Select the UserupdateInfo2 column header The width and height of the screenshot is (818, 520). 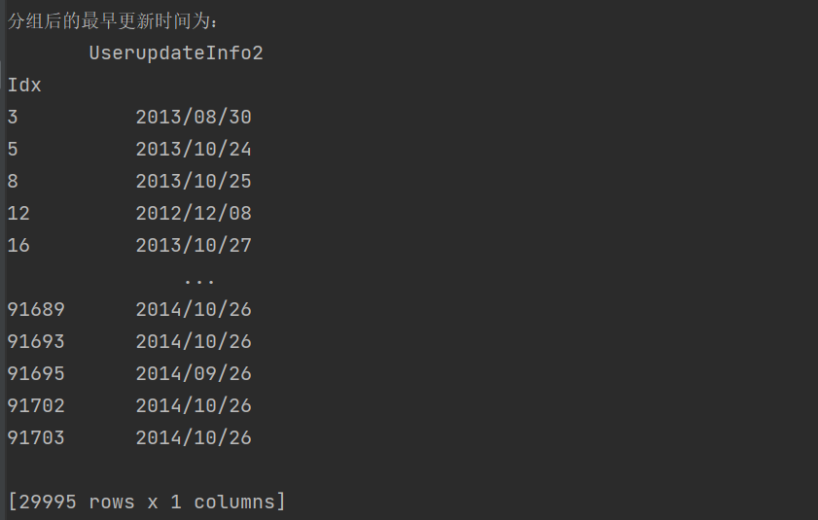(x=176, y=53)
